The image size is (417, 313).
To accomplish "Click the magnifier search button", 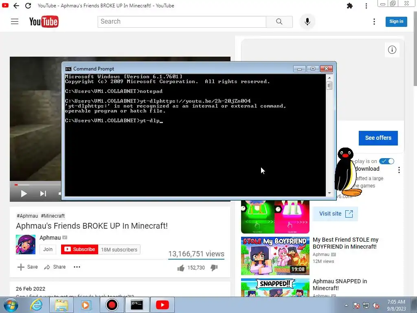I will 279,22.
